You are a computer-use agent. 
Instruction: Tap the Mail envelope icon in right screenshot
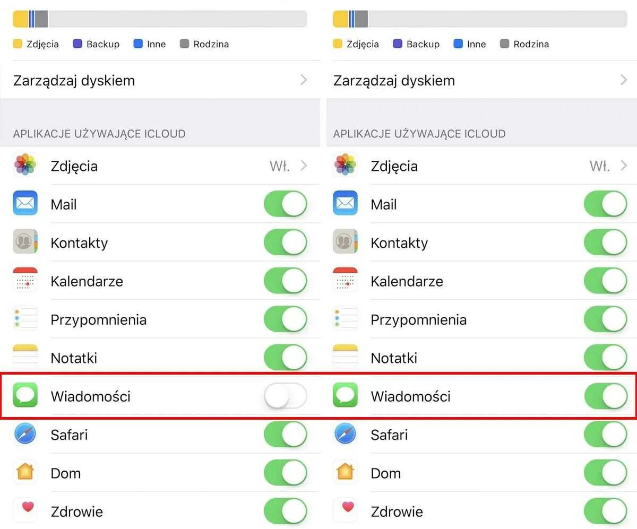point(345,204)
